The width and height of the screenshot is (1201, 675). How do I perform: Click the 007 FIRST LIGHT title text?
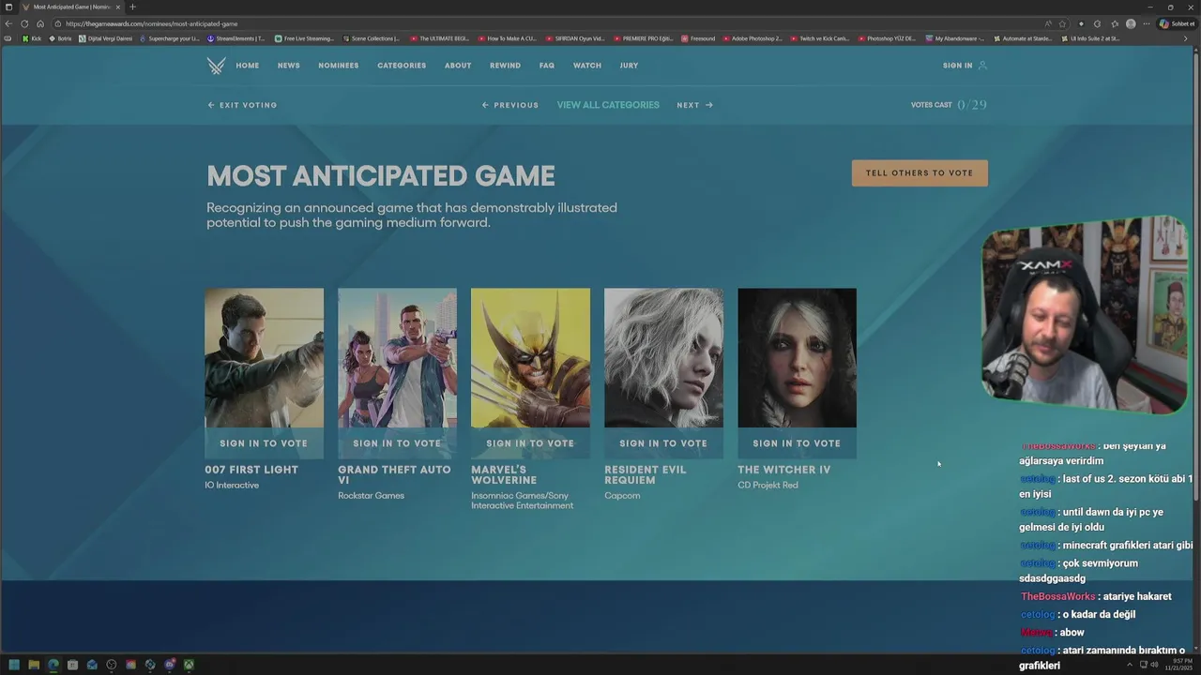pyautogui.click(x=251, y=470)
